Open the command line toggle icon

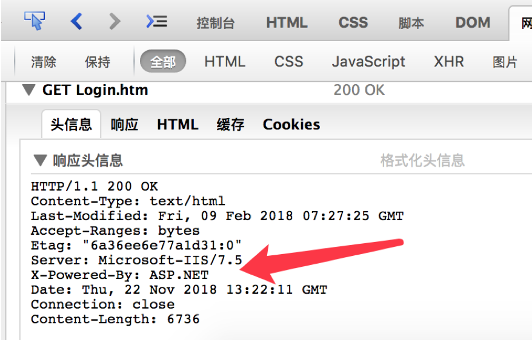pyautogui.click(x=156, y=21)
